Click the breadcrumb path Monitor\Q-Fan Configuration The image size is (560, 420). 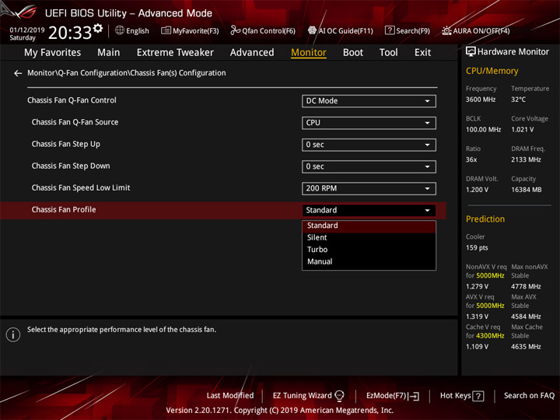127,73
